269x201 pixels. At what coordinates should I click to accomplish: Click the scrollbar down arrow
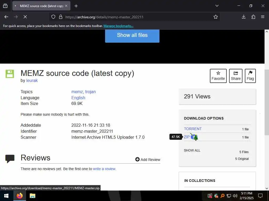[267, 188]
